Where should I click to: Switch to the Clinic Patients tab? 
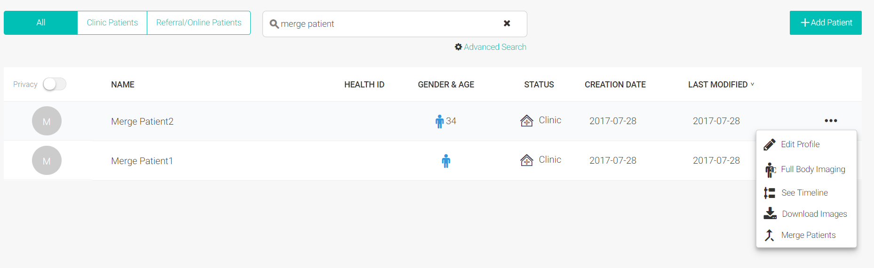pos(112,23)
